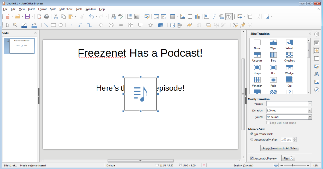Expand the Line Color dropdown arrow

29,25
